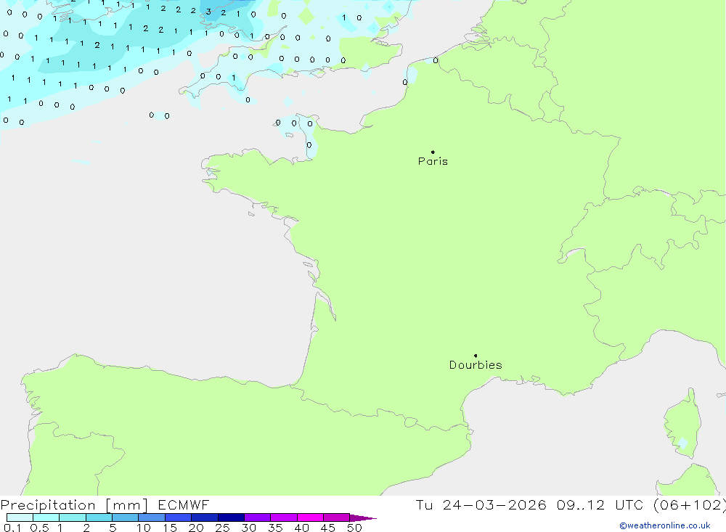Click the magenta 40–45 mm legend swatch
Viewport: 726px width, 532px height.
(x=310, y=517)
